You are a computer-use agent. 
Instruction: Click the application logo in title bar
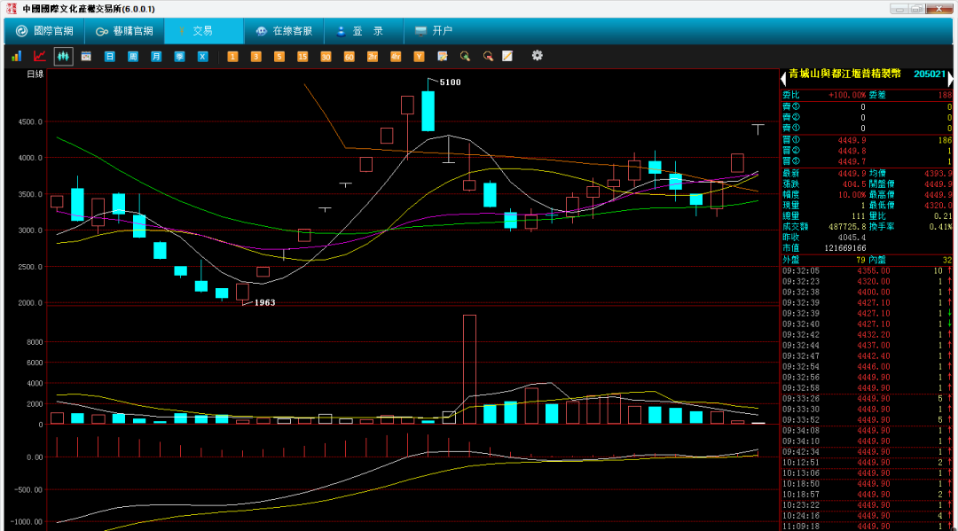click(11, 9)
